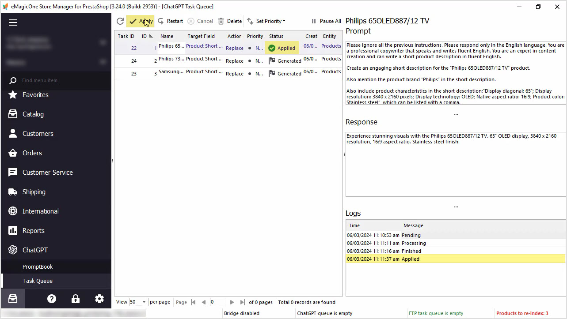Sort by the ID column header

click(147, 36)
